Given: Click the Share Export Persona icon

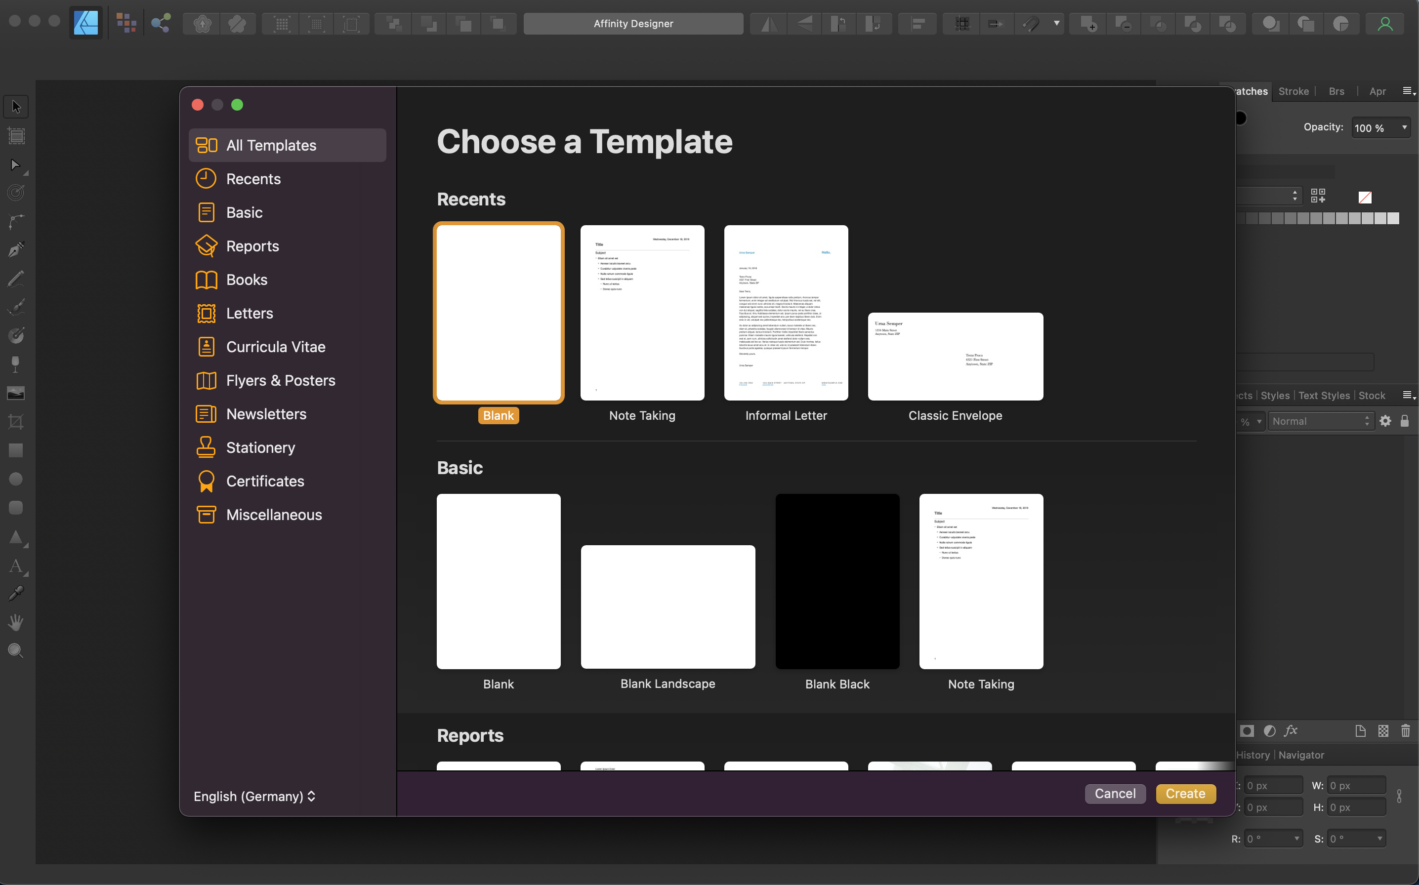Looking at the screenshot, I should coord(161,23).
